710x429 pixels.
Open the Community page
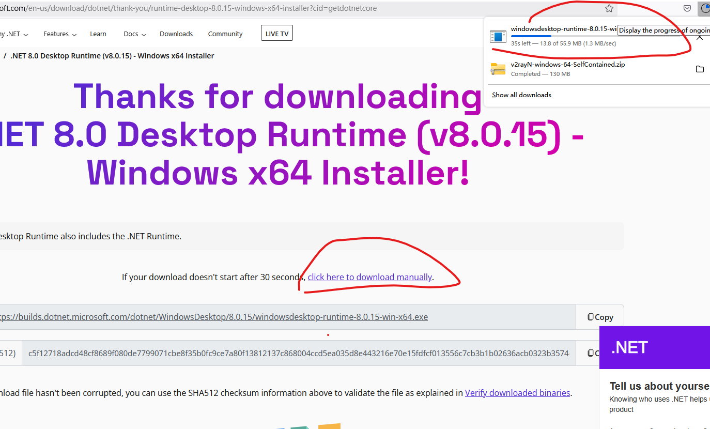(x=225, y=34)
